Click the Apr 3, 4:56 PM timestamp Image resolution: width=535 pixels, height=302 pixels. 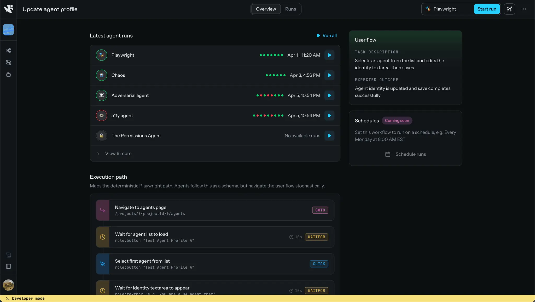coord(305,75)
